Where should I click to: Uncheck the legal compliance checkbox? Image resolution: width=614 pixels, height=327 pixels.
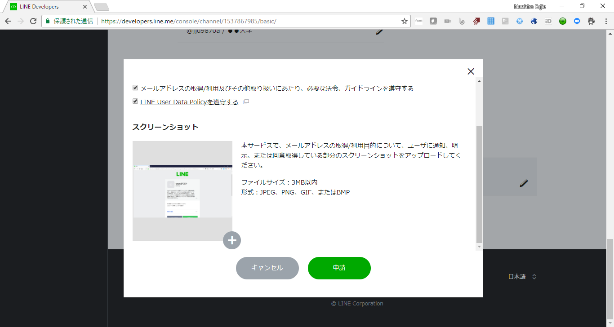135,88
